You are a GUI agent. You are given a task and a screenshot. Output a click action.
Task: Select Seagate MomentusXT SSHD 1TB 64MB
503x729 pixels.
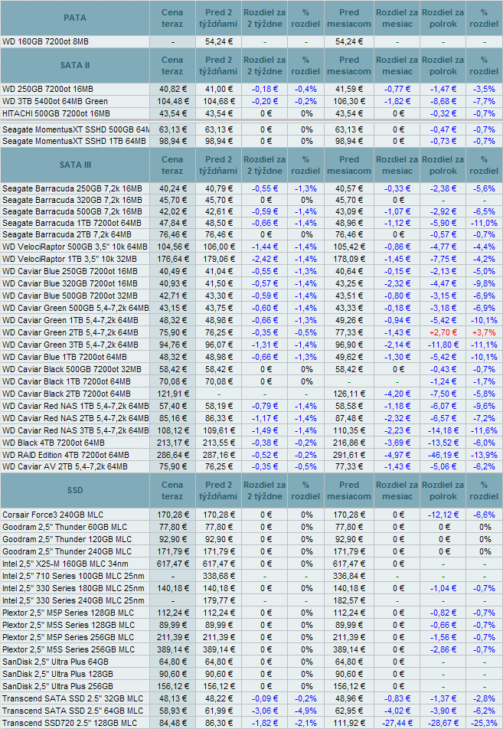(x=74, y=142)
